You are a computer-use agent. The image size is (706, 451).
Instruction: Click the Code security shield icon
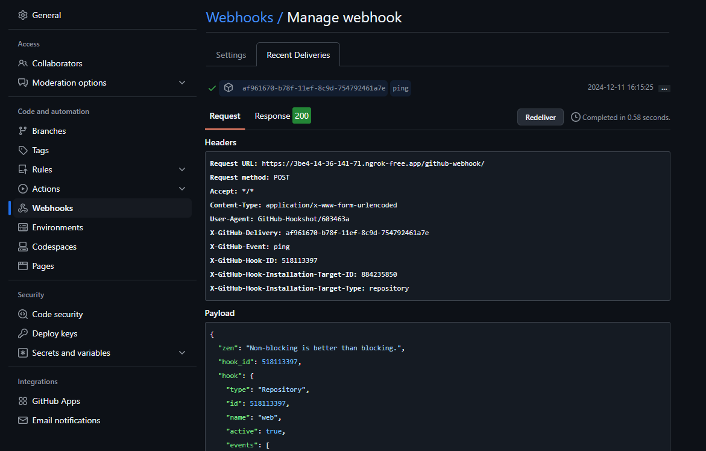(x=22, y=314)
